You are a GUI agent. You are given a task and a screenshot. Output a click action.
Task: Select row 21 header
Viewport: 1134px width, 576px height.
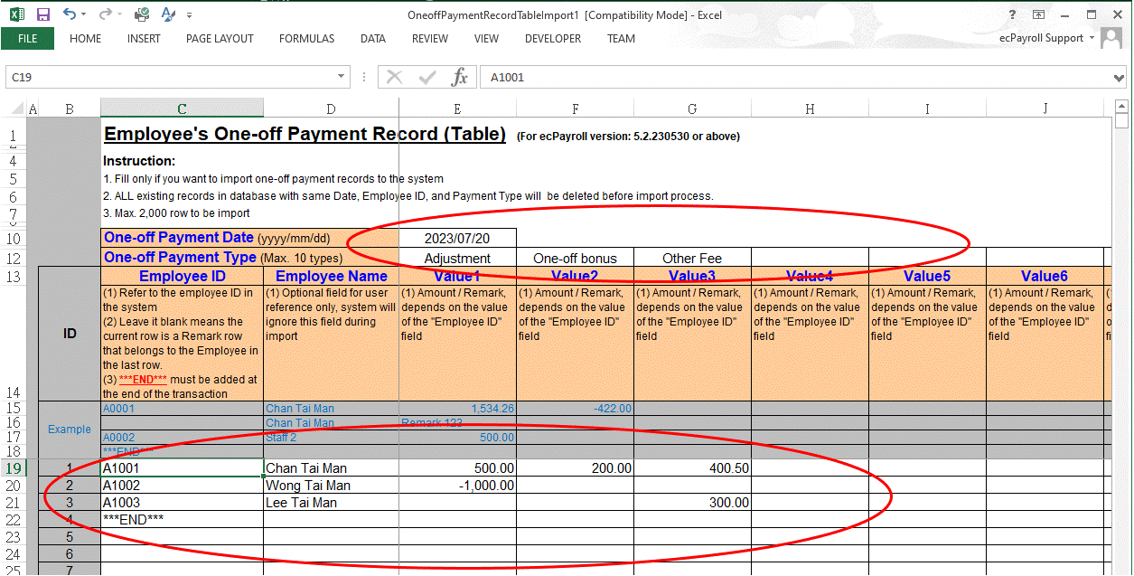[x=14, y=503]
